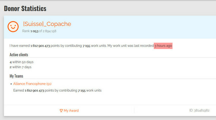This screenshot has width=216, height=120.
Task: Click the My Teams heading
Action: tap(16, 76)
